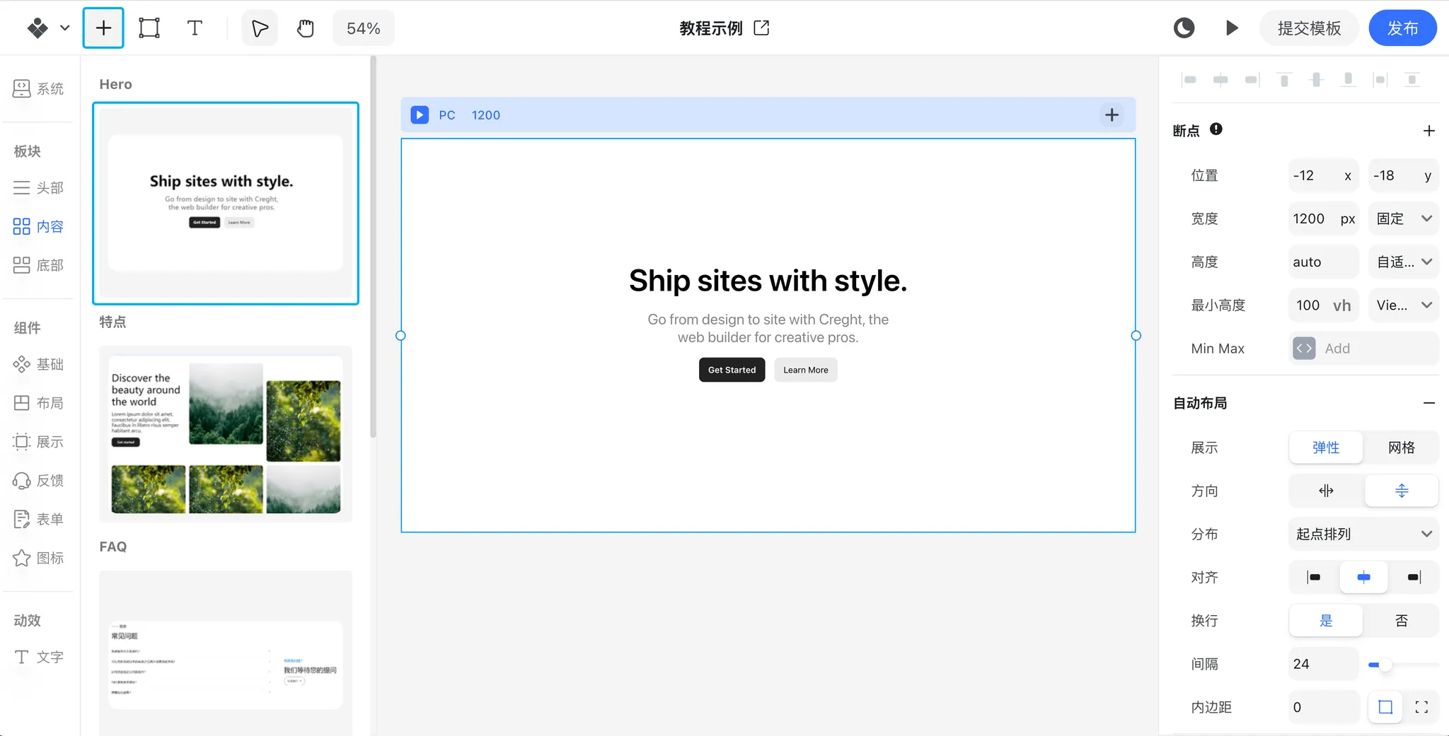Click the 发布 publish button
The image size is (1449, 736).
pos(1402,28)
